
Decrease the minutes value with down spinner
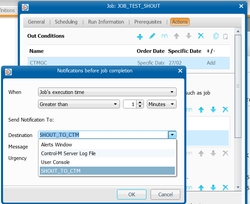pyautogui.click(x=140, y=106)
